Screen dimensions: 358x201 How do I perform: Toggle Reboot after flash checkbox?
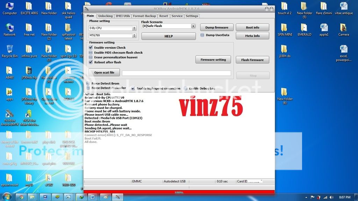[91, 62]
